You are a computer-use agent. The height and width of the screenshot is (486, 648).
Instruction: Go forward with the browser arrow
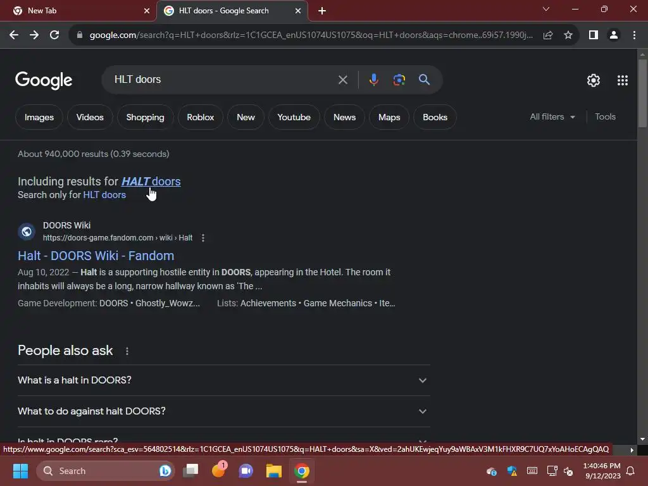34,35
